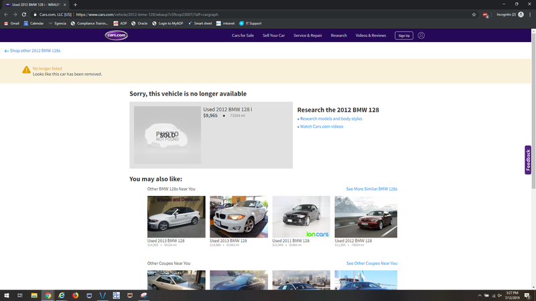
Task: Go back to Shop other 2012 BMW 128s
Action: click(x=32, y=51)
